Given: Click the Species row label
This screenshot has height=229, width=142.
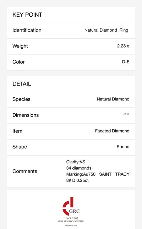Looking at the screenshot, I should tap(21, 99).
